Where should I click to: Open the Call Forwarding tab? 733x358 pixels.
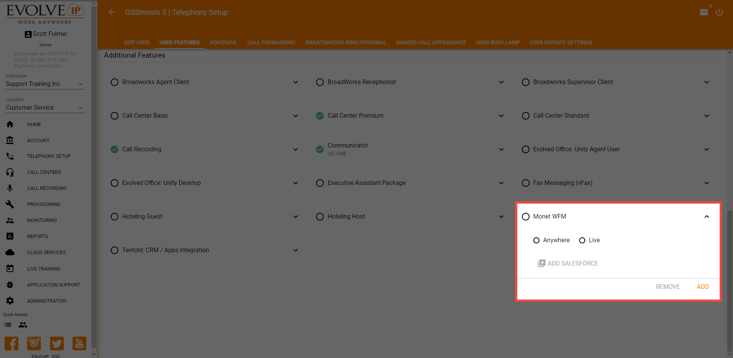click(x=271, y=42)
